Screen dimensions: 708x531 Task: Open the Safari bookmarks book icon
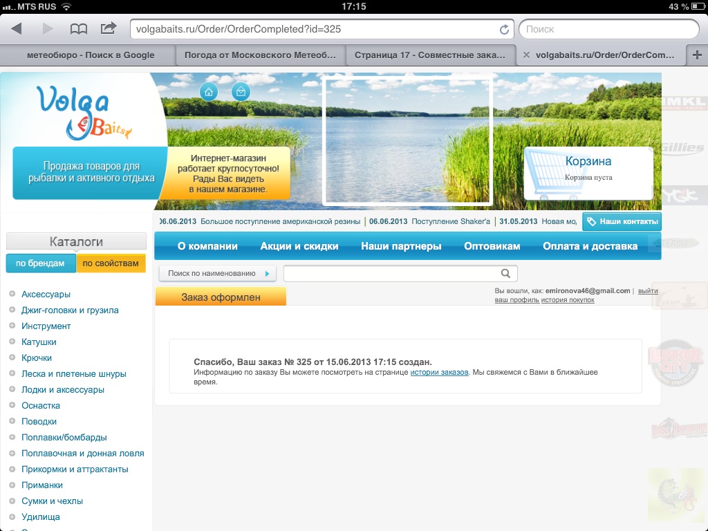pos(79,29)
